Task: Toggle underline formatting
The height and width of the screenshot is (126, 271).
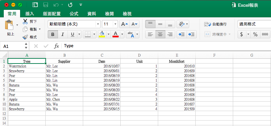Action: point(73,34)
